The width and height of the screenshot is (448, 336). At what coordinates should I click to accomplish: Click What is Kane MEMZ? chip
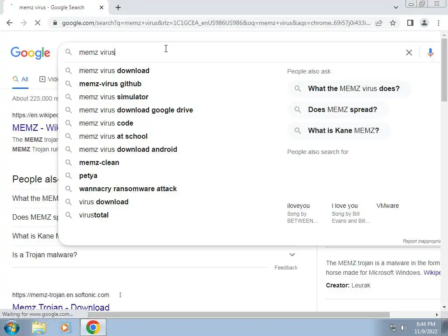pos(339,130)
